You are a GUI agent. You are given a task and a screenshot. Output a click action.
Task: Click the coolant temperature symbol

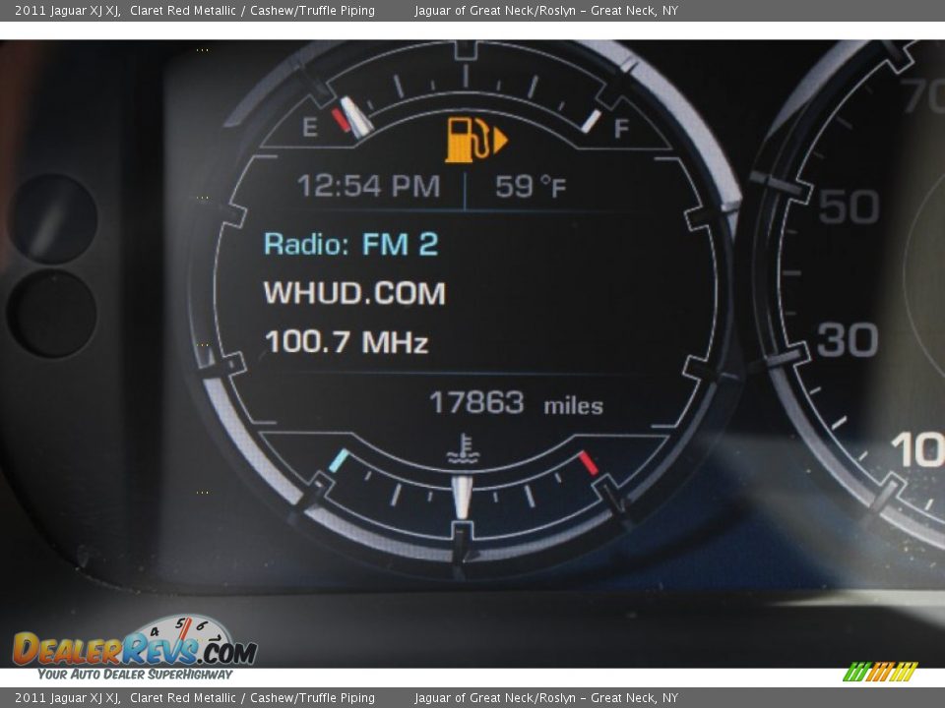coord(463,449)
